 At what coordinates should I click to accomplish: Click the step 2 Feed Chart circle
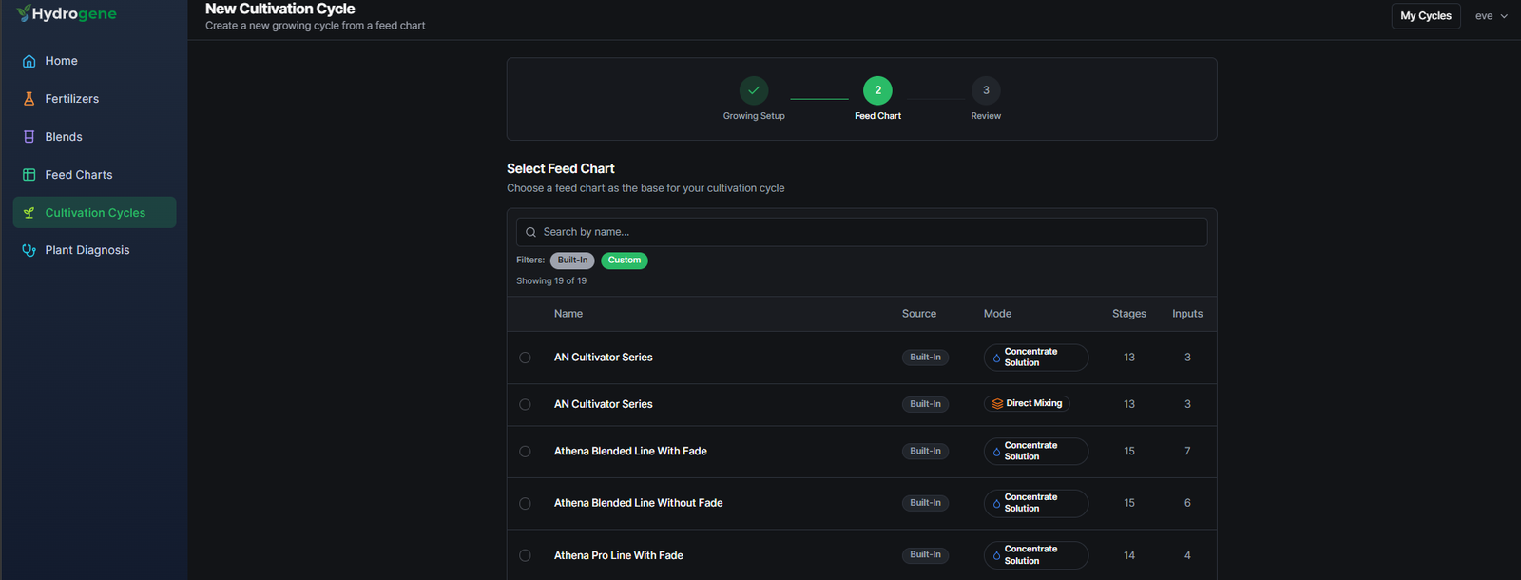(x=877, y=90)
